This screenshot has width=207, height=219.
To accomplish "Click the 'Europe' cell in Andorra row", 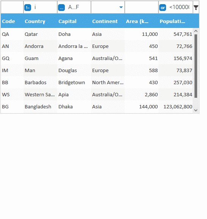I will tap(108, 46).
